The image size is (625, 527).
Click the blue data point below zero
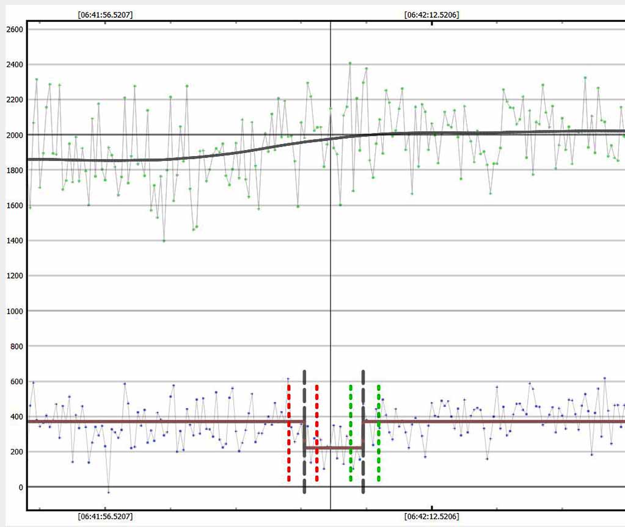[108, 492]
